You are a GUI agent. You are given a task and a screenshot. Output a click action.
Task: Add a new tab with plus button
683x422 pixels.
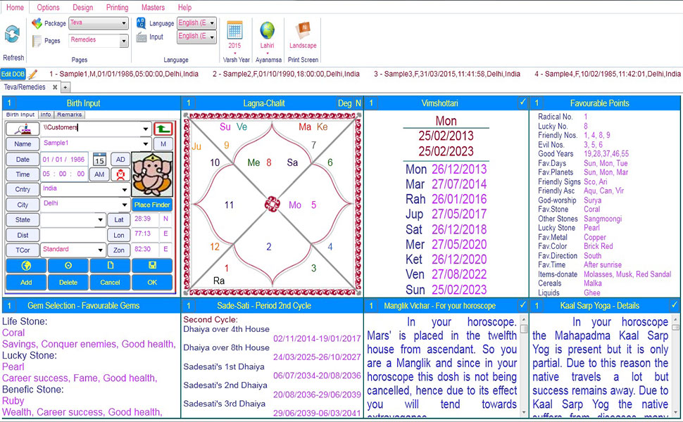pos(65,87)
